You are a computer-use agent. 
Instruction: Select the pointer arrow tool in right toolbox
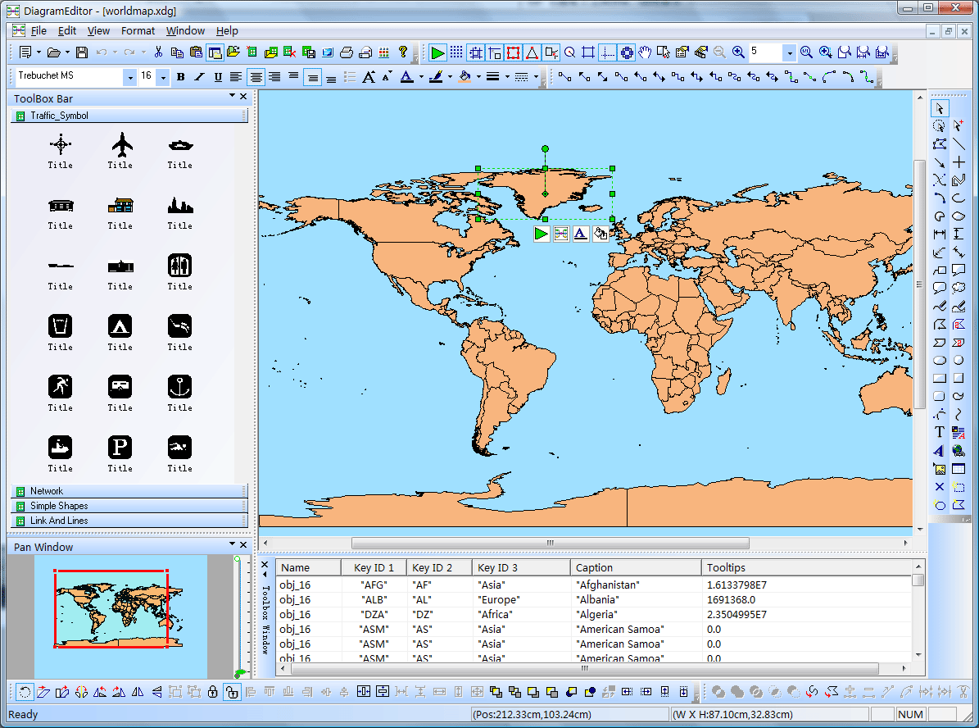[x=940, y=108]
